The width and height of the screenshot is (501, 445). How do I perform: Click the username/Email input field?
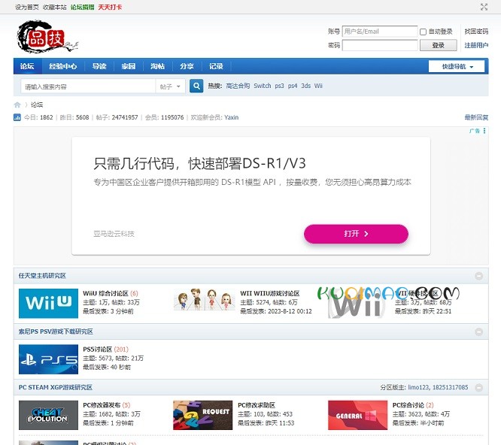coord(380,32)
